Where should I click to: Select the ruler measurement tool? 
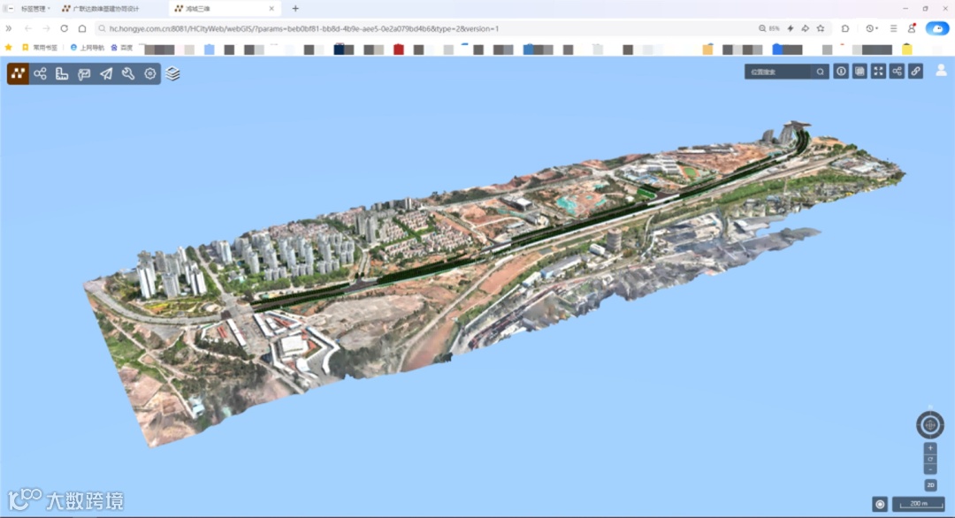(62, 73)
